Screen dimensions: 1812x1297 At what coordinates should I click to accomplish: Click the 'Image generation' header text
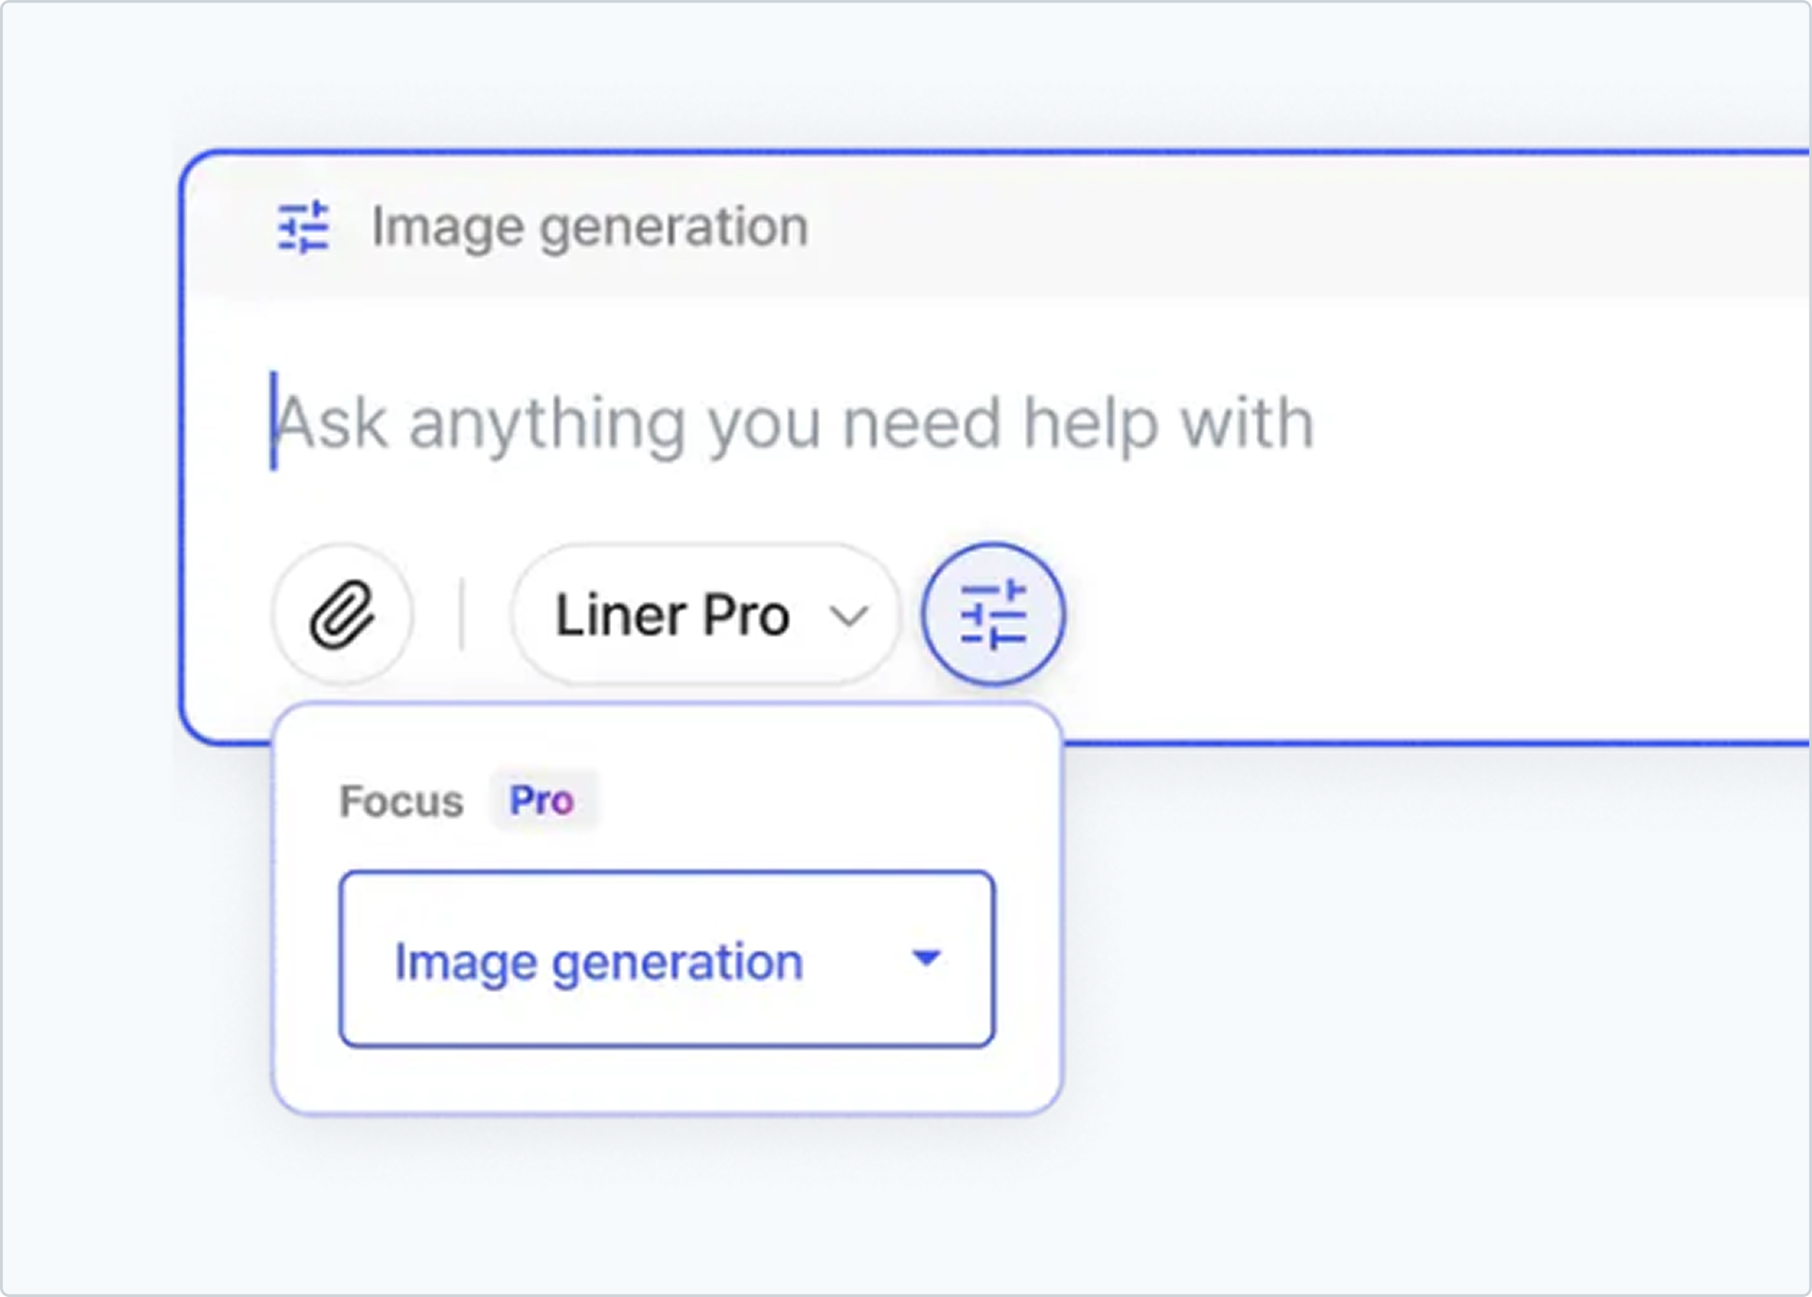tap(590, 228)
